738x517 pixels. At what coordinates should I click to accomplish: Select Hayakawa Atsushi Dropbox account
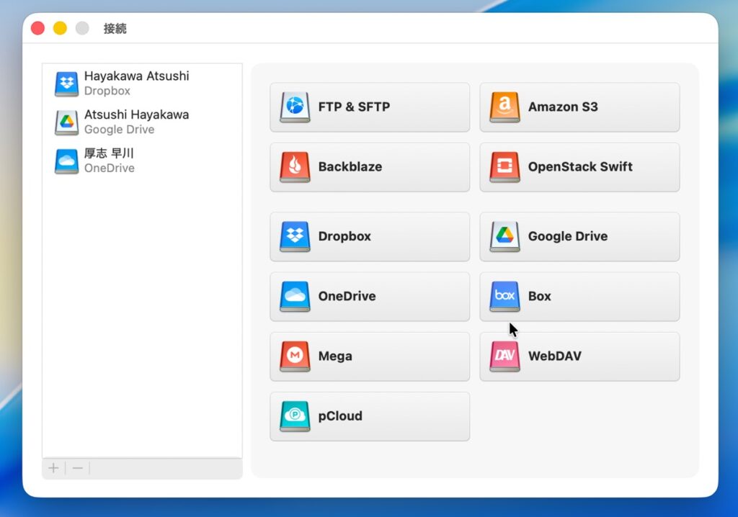click(136, 83)
